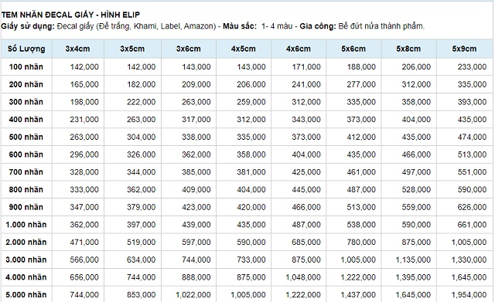Click the 5x9cm column header

pos(464,49)
